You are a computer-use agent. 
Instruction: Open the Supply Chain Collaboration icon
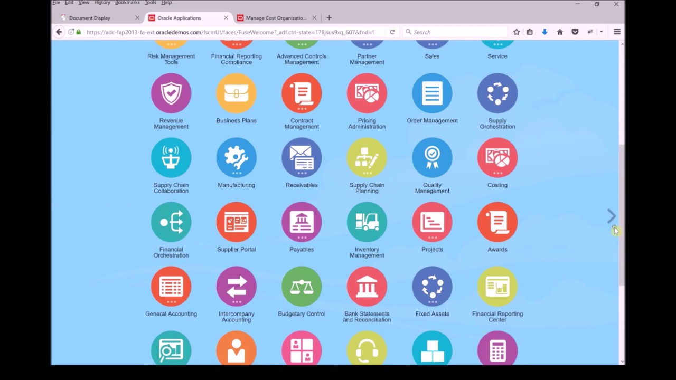click(171, 157)
